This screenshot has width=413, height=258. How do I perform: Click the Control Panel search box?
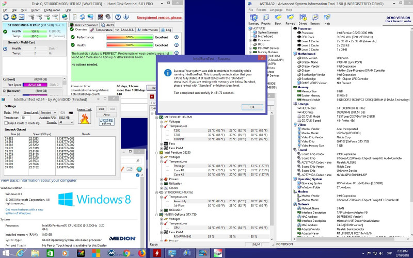tap(131, 160)
